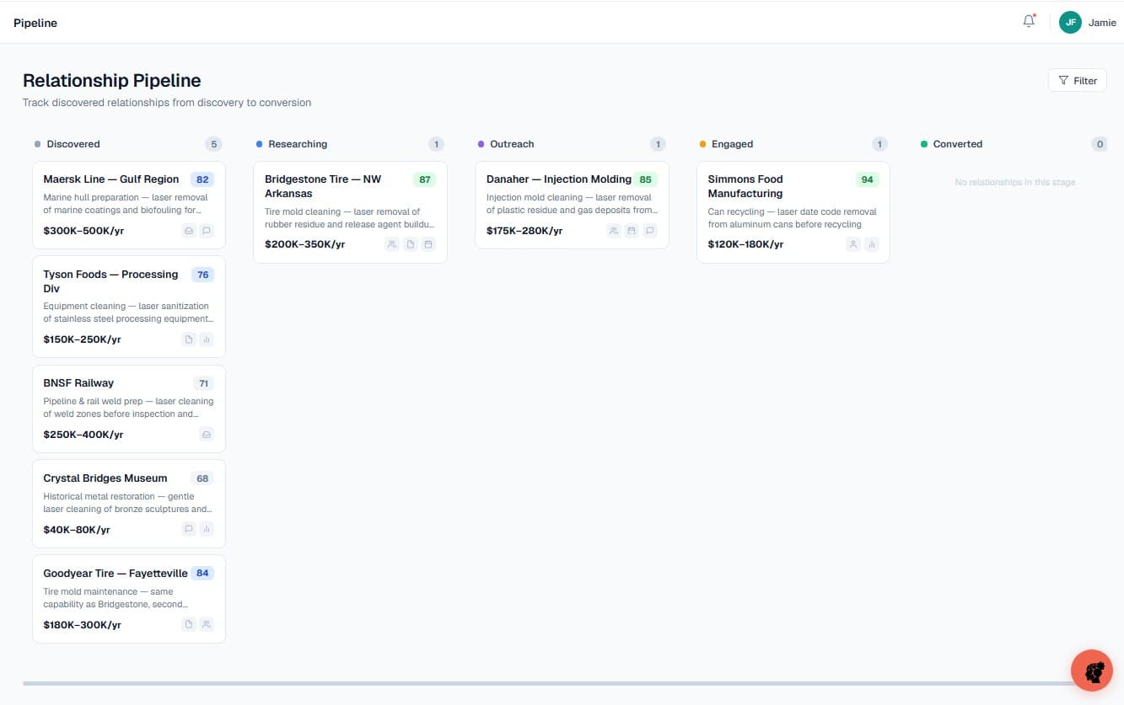Click the $120K–180K/yr value
Viewport: 1124px width, 705px height.
(x=745, y=244)
